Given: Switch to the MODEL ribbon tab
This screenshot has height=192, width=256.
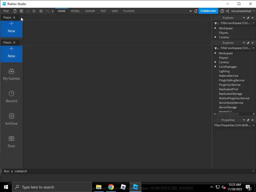Looking at the screenshot, I should (x=75, y=11).
